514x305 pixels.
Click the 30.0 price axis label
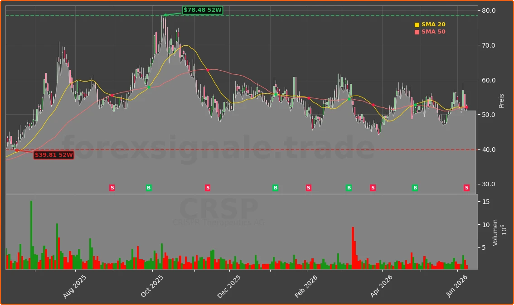(489, 184)
